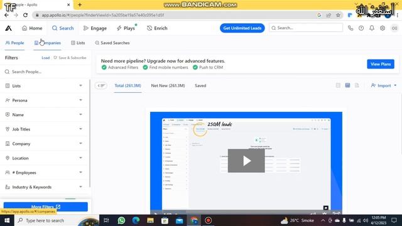402x226 pixels.
Task: Open the Mail app from taskbar
Action: tap(180, 220)
